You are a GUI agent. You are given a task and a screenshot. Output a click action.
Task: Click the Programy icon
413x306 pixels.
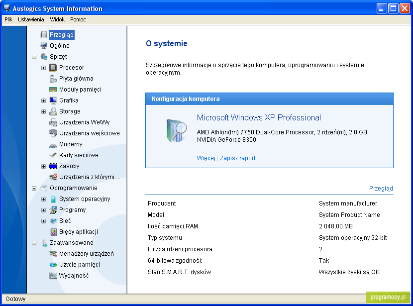pyautogui.click(x=53, y=210)
